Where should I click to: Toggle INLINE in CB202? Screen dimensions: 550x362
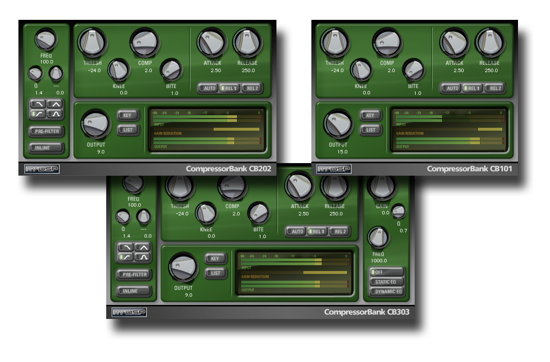47,148
